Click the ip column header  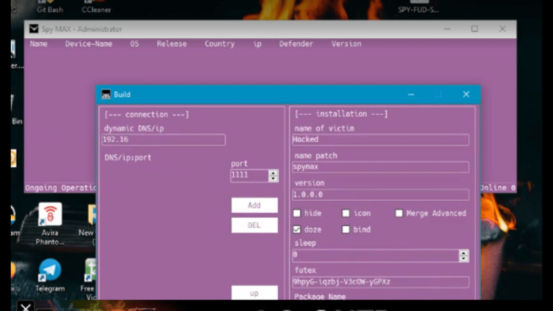pos(258,44)
